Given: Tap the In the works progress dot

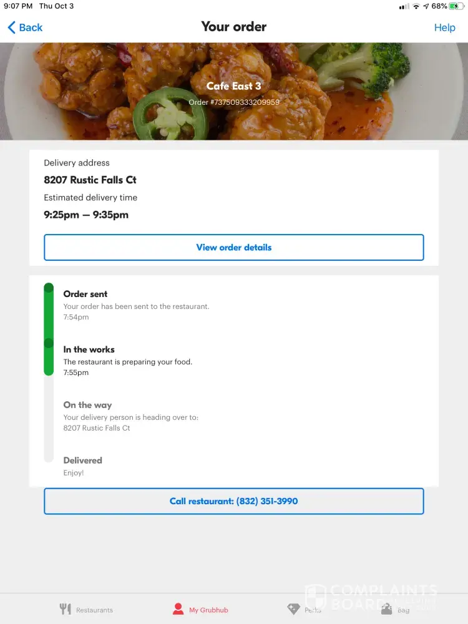Looking at the screenshot, I should click(x=49, y=343).
